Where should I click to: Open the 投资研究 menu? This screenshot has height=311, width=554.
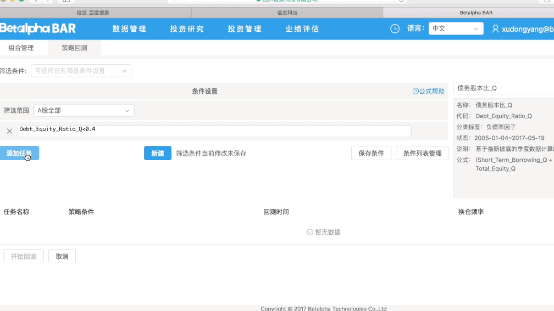187,29
